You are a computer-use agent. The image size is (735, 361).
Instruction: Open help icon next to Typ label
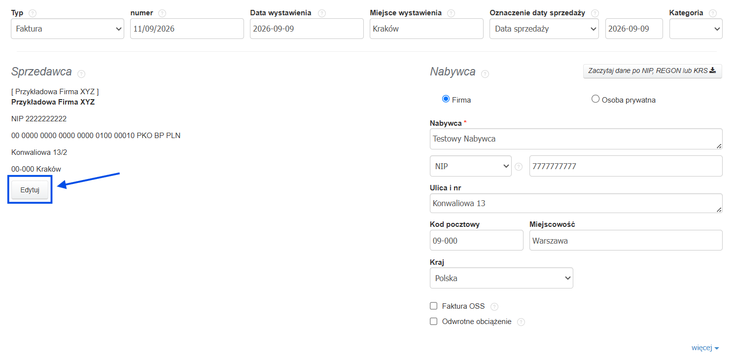point(33,13)
